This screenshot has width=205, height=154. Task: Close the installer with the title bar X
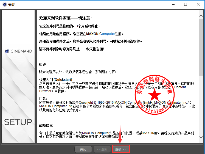coord(198,5)
